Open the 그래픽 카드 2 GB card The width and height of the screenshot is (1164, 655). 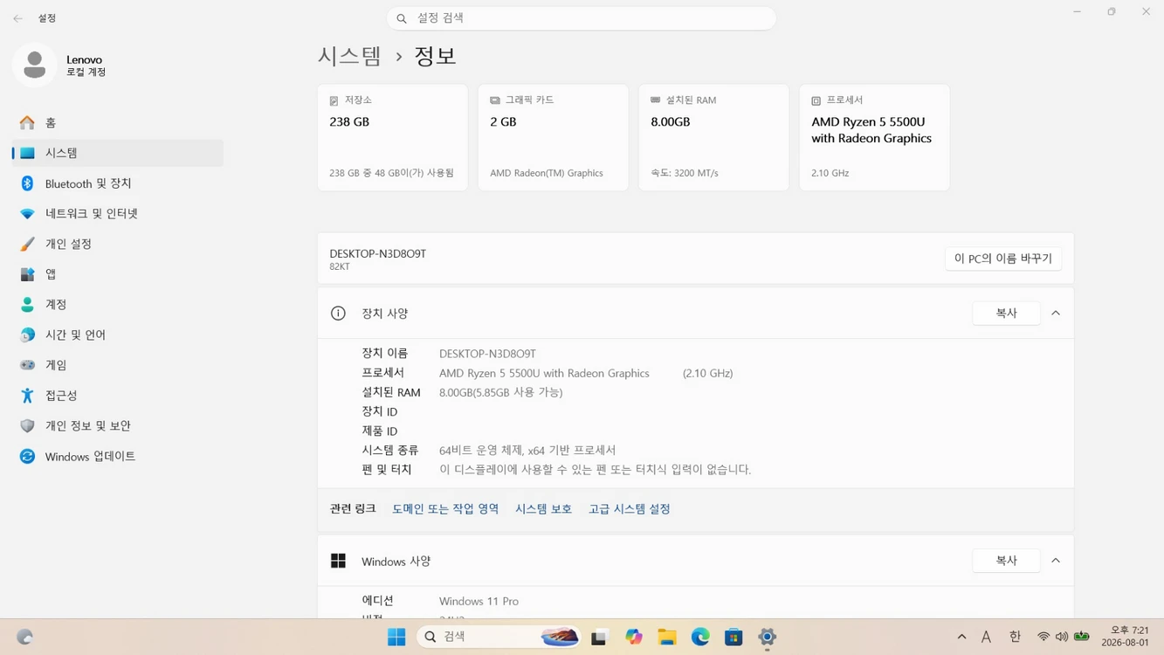[554, 137]
